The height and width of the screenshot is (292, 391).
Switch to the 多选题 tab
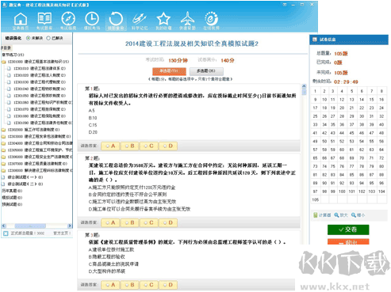[x=206, y=71]
